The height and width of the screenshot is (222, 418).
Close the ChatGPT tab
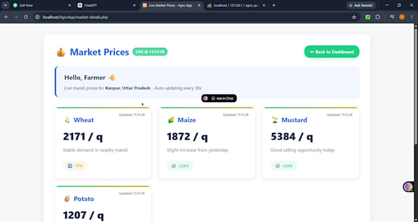click(135, 6)
